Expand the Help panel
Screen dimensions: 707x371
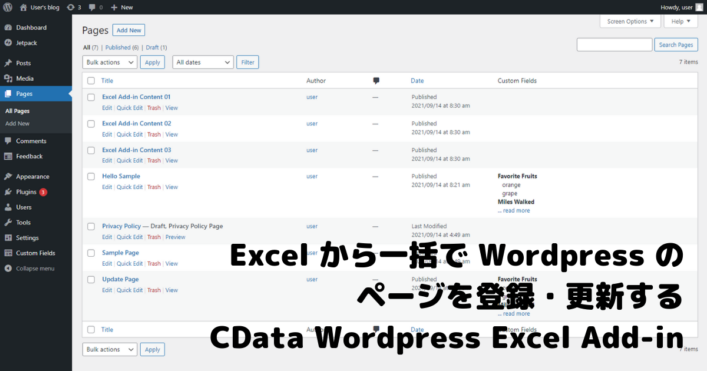click(680, 21)
